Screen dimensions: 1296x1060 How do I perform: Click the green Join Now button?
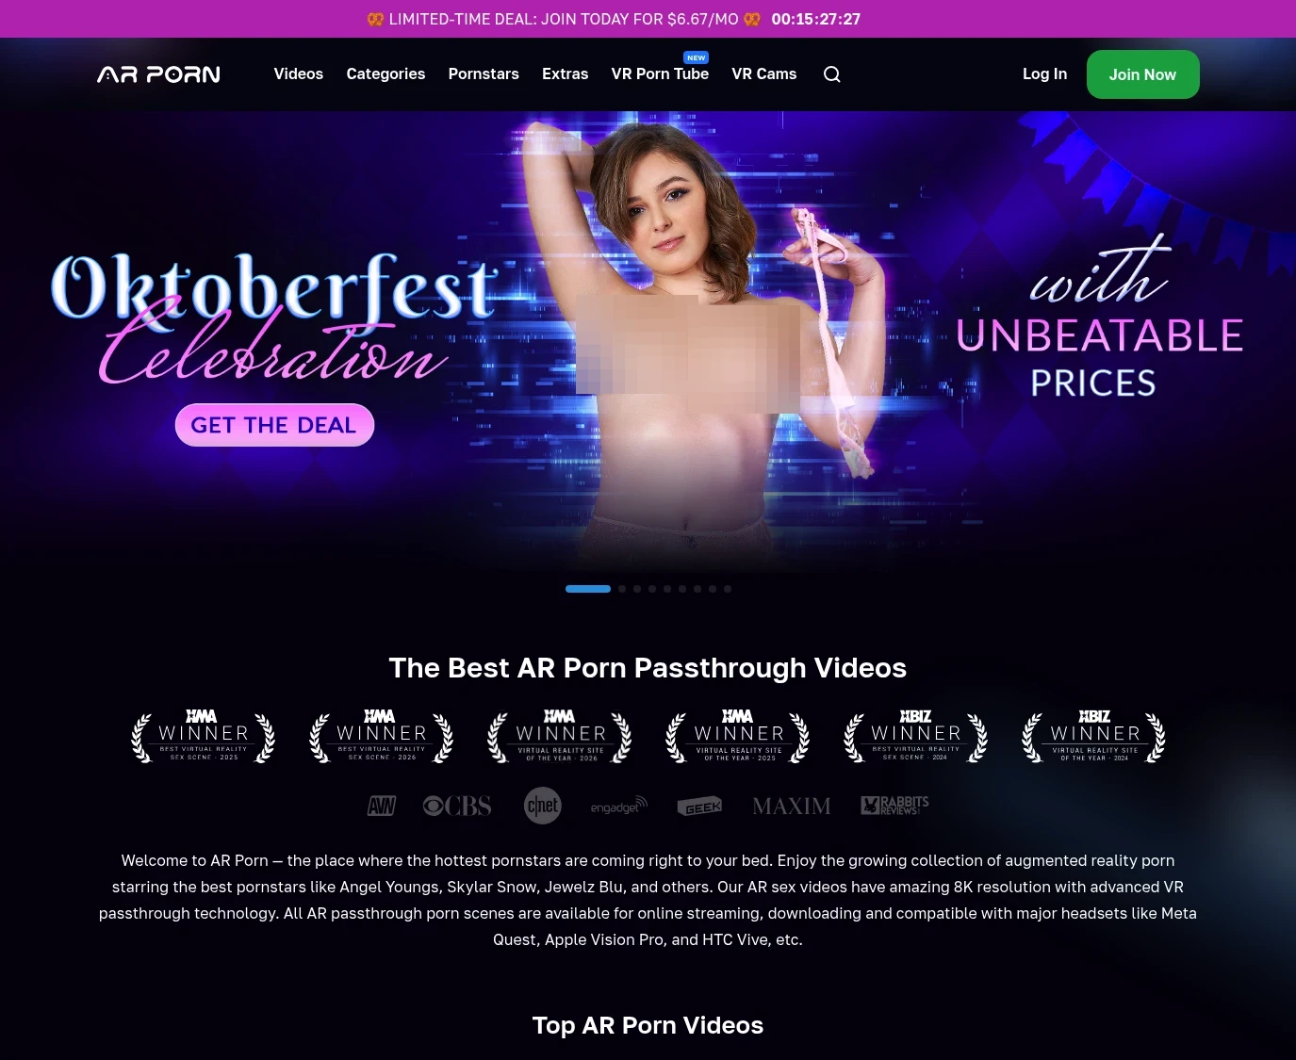click(1142, 74)
